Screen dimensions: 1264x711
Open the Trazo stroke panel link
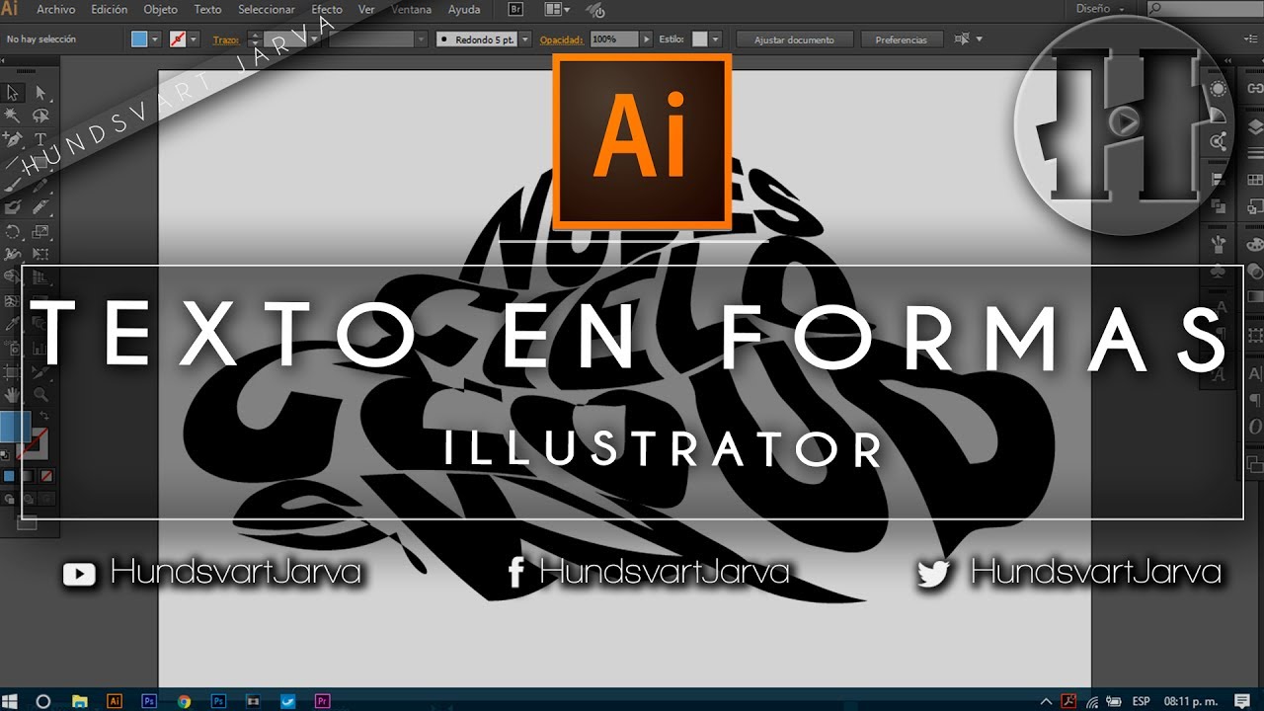point(226,39)
